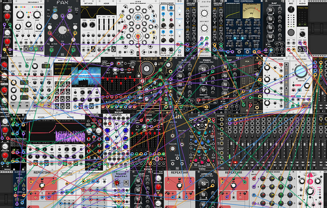
Task: Adjust Attack knob on Manic Compression
Action: [x=248, y=24]
